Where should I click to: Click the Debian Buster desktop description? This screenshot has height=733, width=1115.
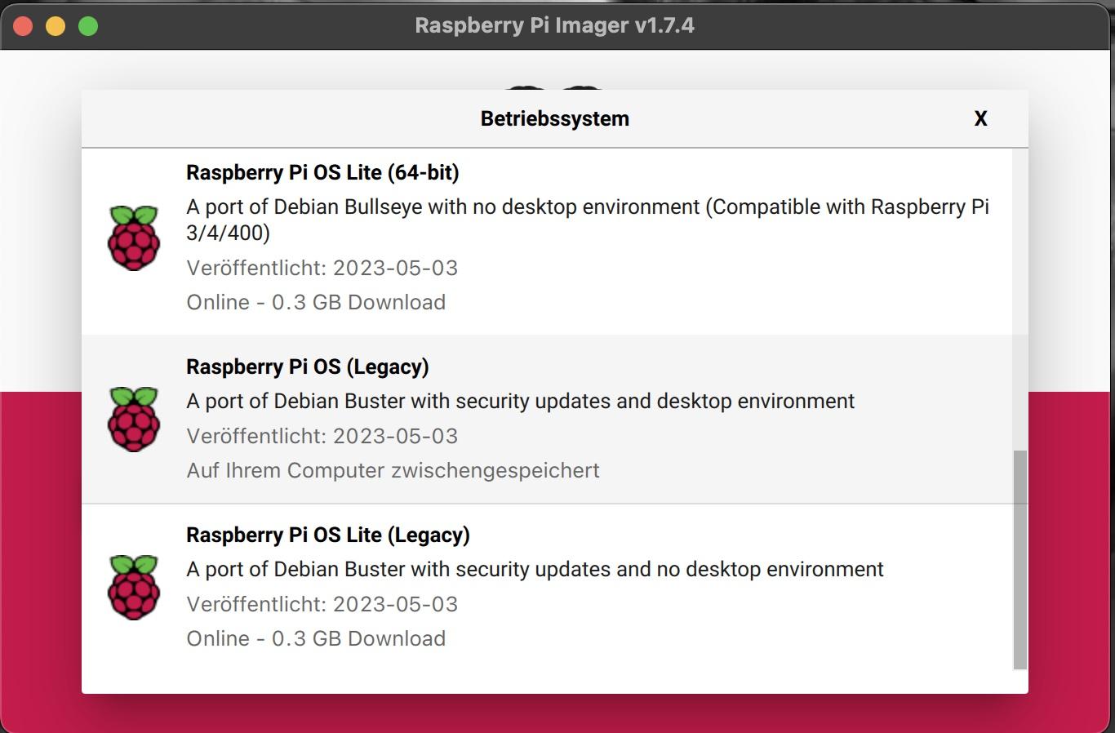pyautogui.click(x=520, y=401)
